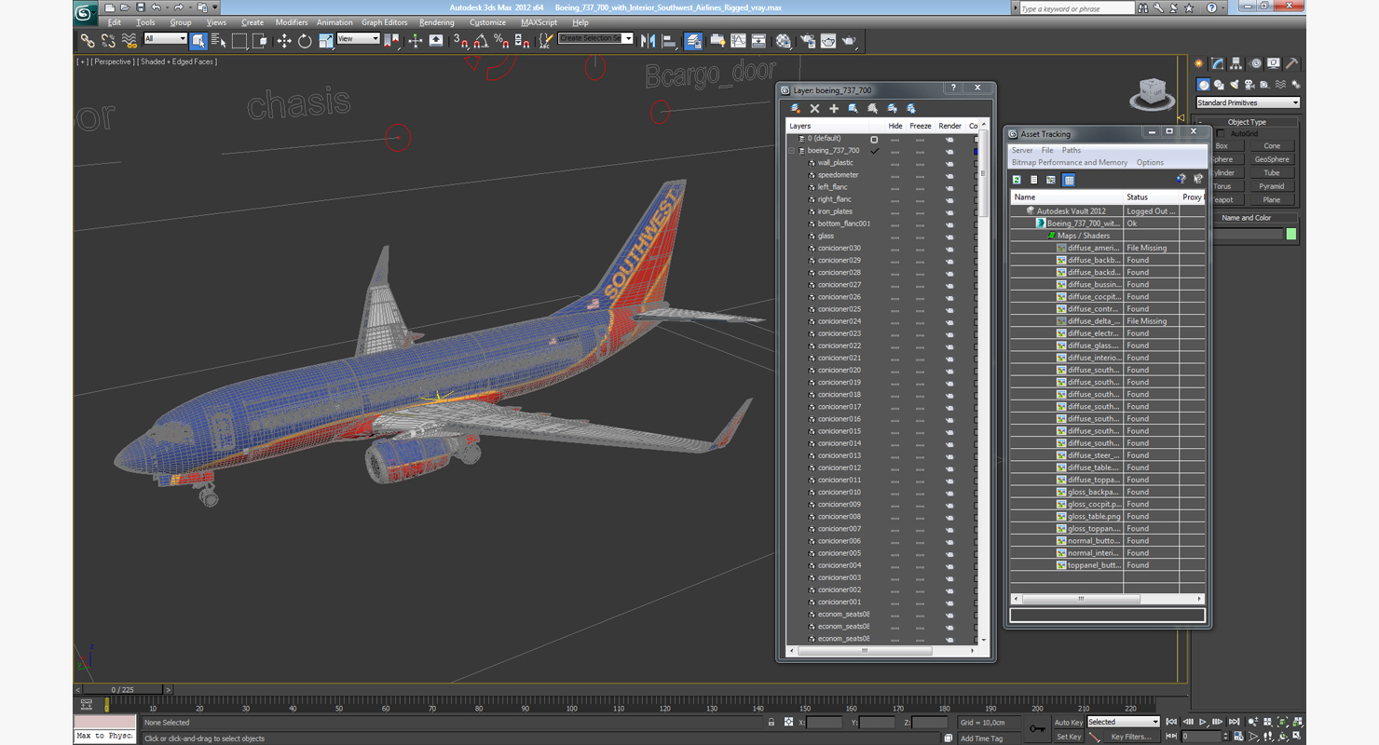1379x745 pixels.
Task: Click Bind to Space Warp tool
Action: tap(130, 41)
